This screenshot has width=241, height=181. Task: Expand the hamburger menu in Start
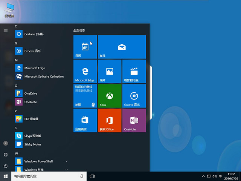(6, 30)
